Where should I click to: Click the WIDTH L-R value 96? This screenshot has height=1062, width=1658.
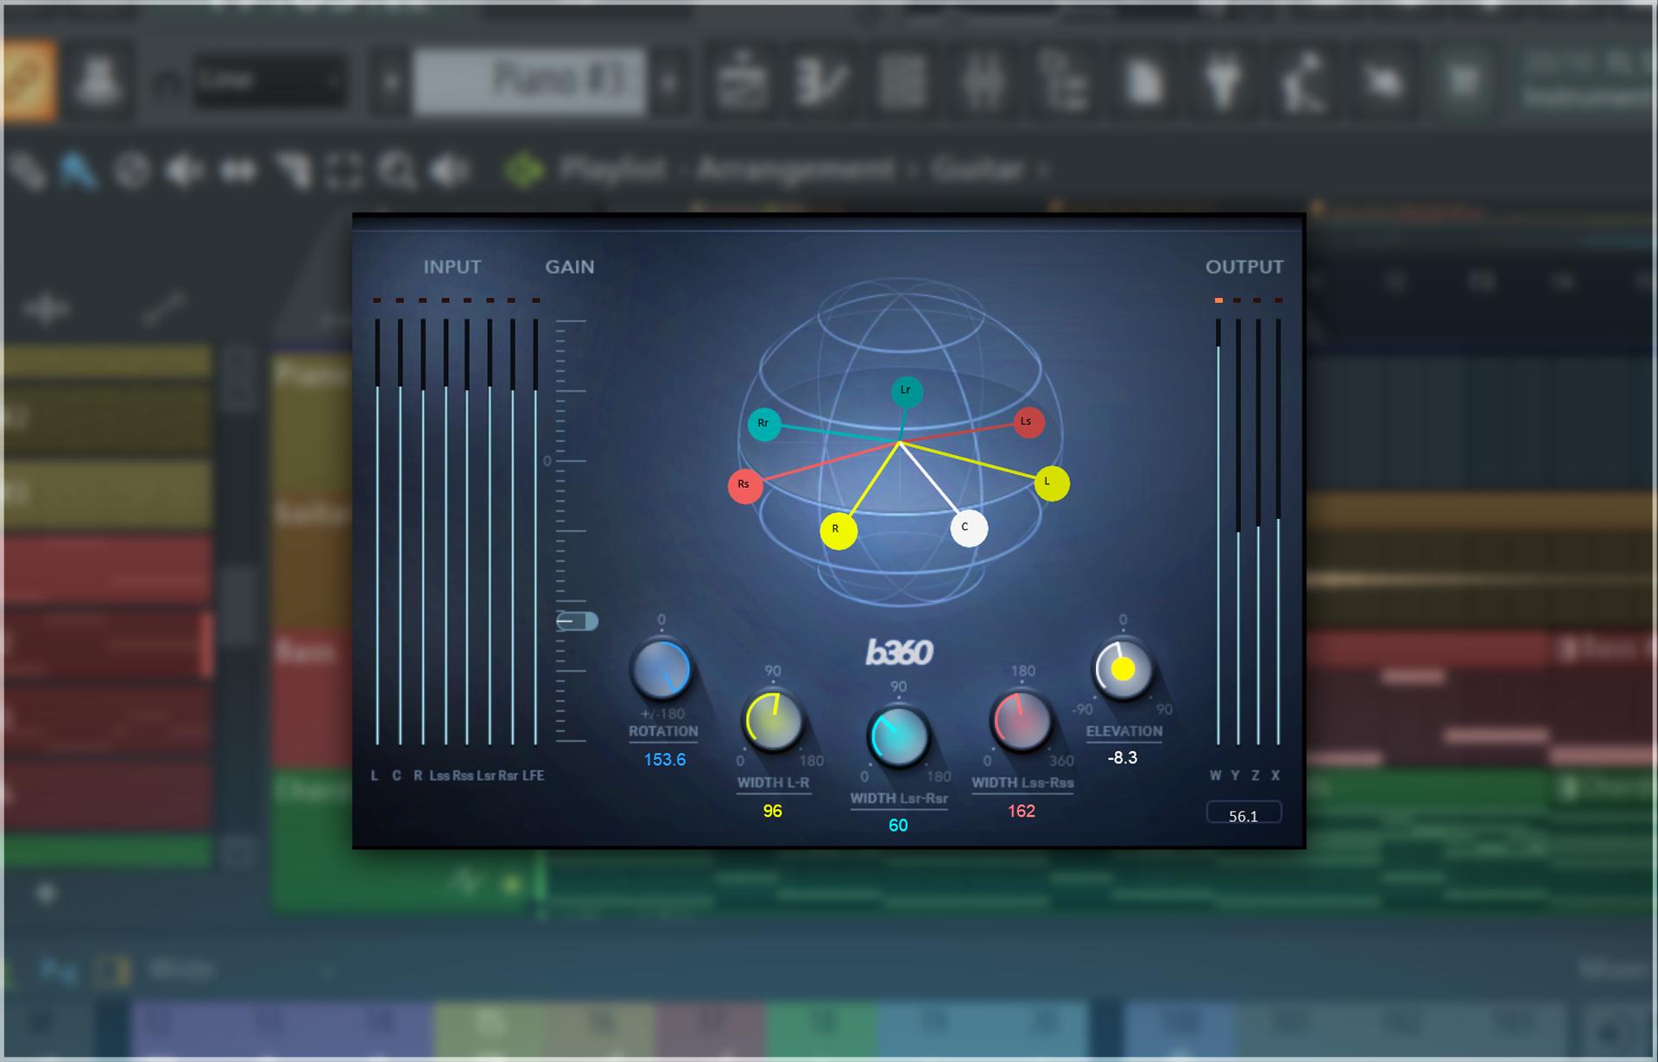click(772, 811)
